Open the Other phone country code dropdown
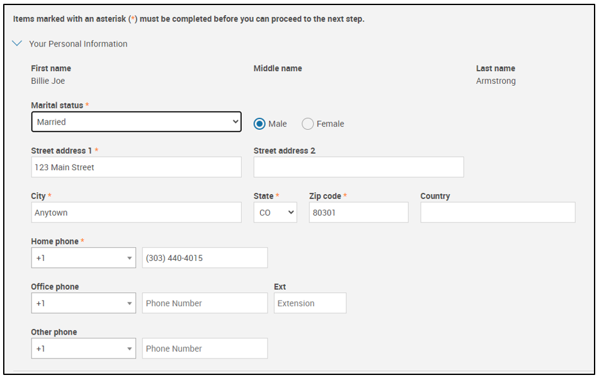599x380 pixels. click(83, 348)
